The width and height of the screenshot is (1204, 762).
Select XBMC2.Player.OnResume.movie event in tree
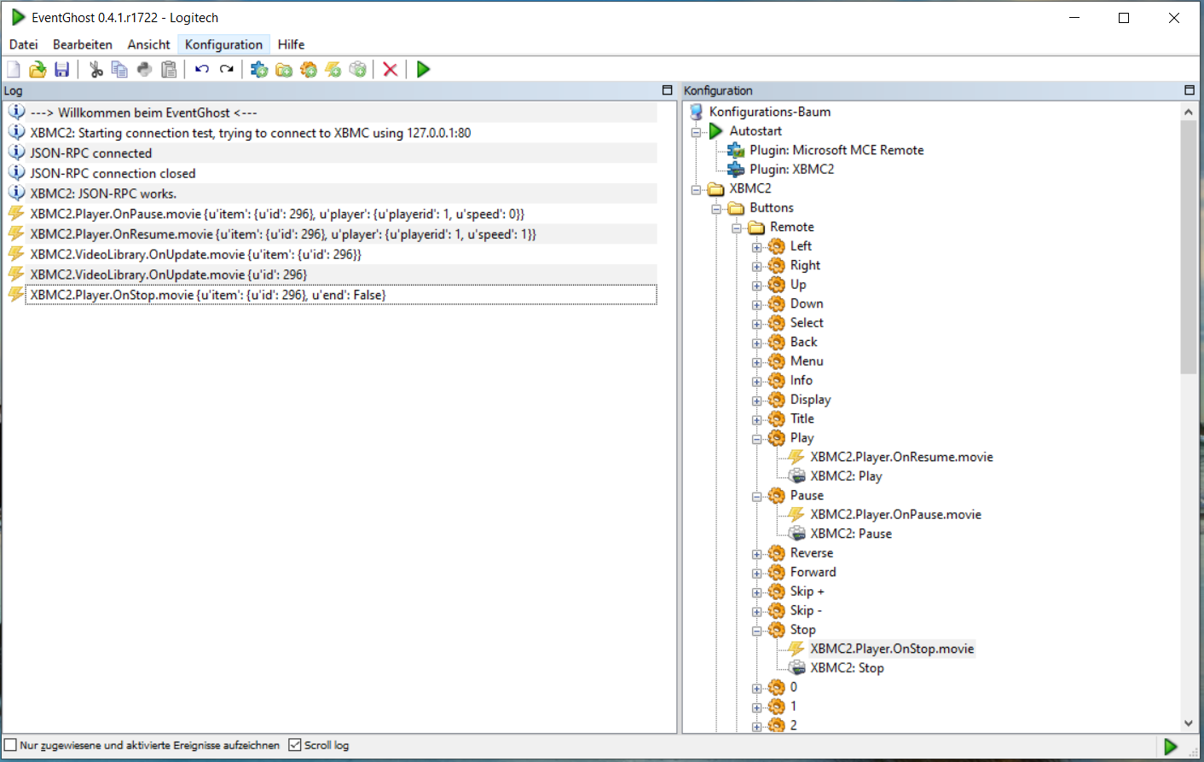[901, 457]
